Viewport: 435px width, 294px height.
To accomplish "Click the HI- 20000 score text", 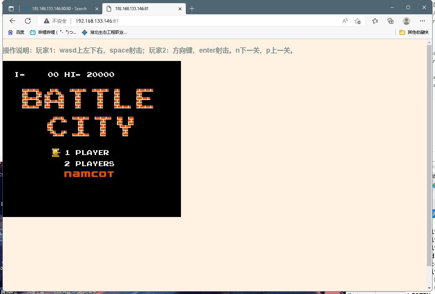I will 89,75.
